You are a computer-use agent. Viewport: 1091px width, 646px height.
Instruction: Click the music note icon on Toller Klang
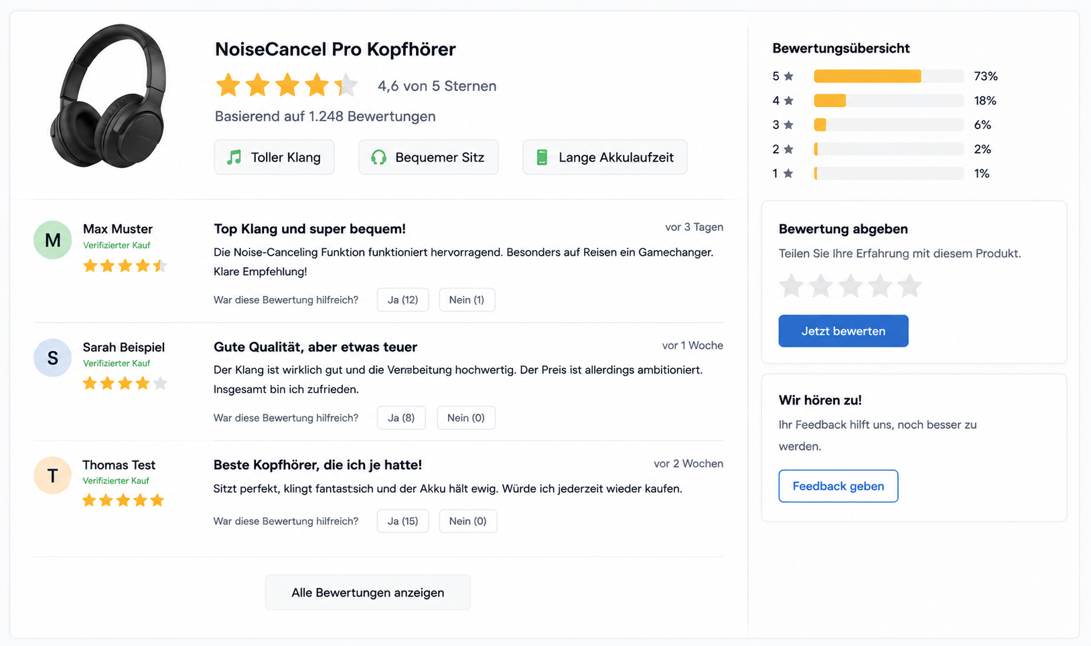point(234,157)
